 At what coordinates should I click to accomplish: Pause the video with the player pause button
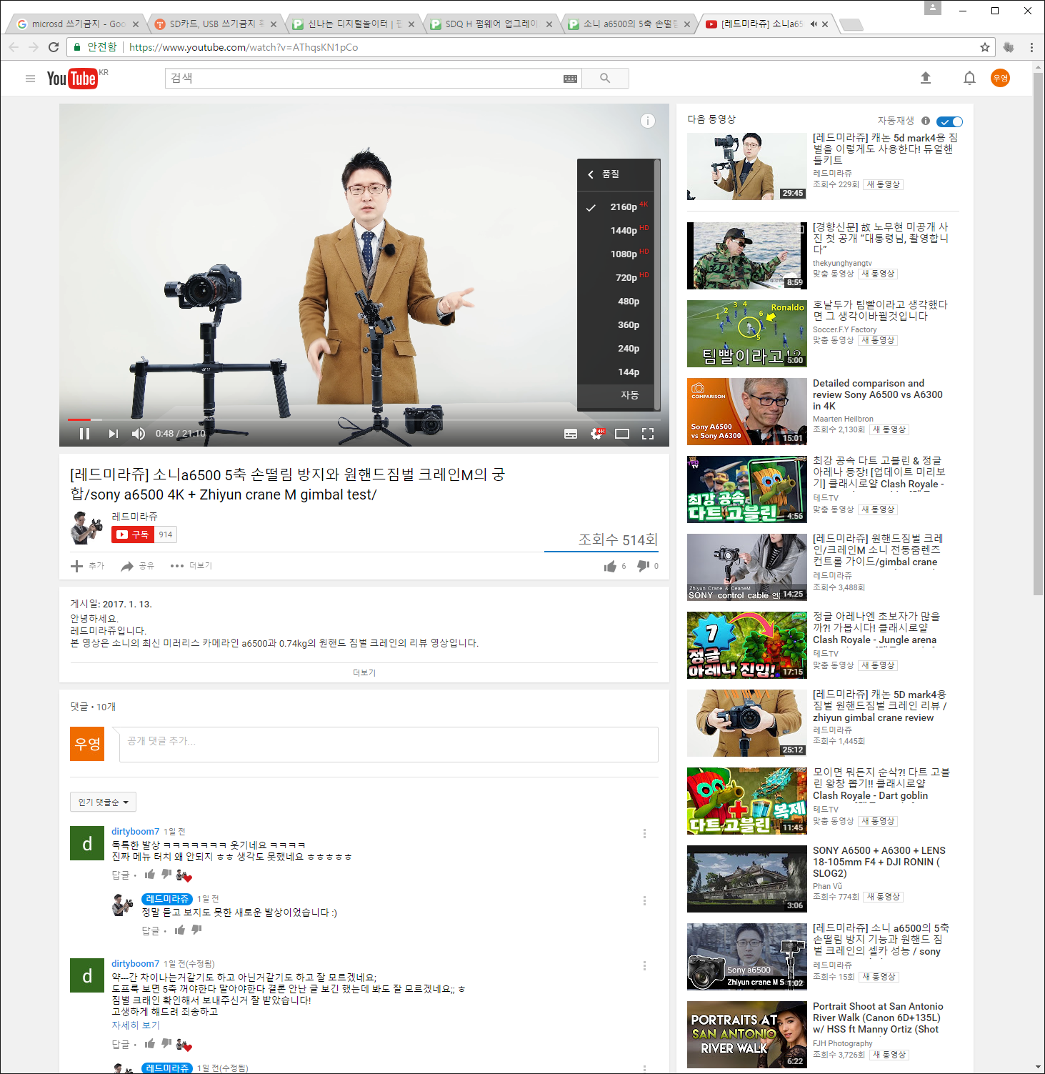coord(84,434)
